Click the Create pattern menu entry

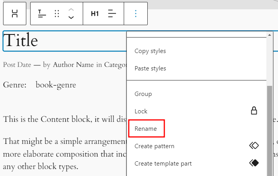154,146
